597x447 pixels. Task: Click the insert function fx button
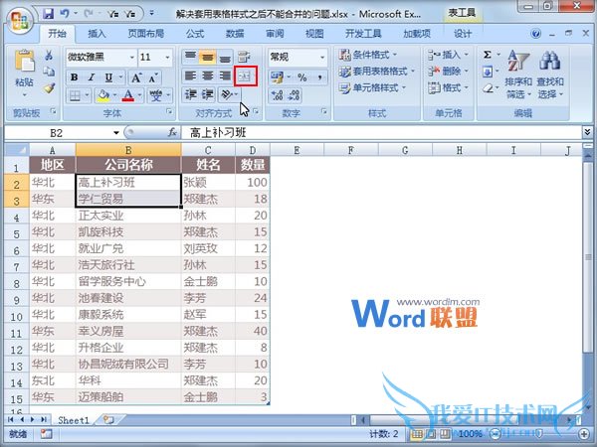[x=172, y=132]
